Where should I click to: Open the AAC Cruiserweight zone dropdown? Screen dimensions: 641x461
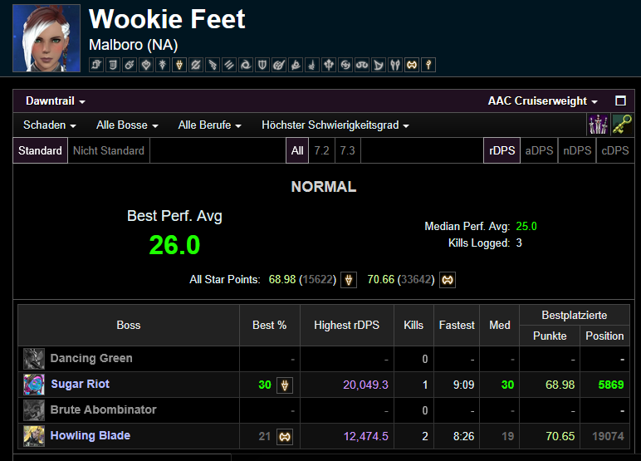542,101
